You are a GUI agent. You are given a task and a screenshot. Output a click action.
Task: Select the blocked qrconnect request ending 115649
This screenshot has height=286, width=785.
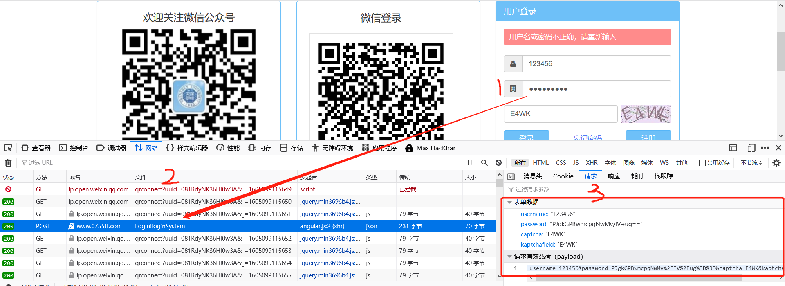[248, 189]
